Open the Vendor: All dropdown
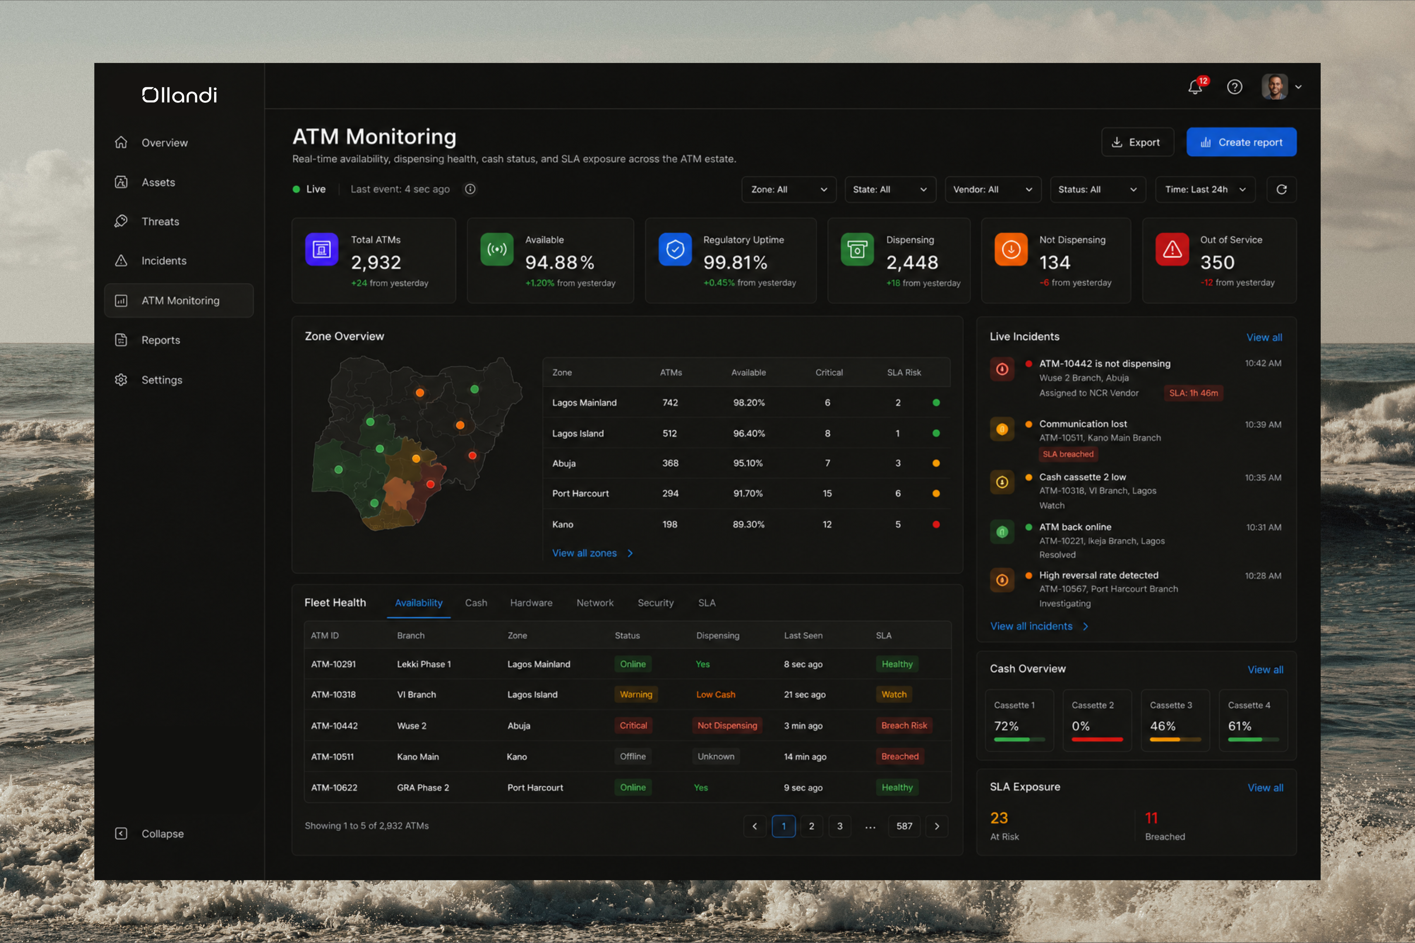 point(993,189)
